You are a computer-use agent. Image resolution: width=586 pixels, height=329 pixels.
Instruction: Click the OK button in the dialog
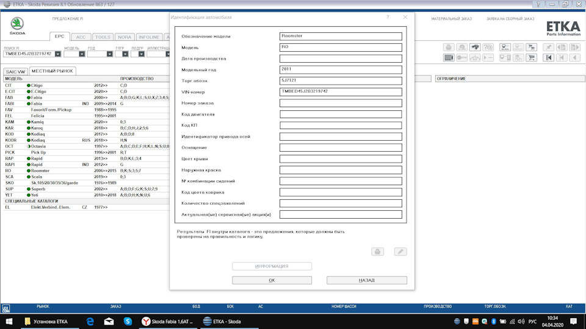[272, 280]
